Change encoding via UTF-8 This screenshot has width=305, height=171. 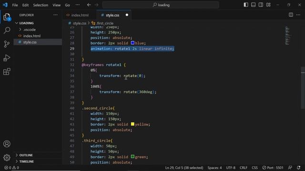[x=231, y=168]
